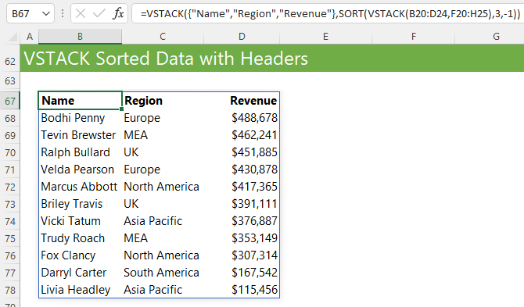Select the Revenue header cell

tap(242, 101)
